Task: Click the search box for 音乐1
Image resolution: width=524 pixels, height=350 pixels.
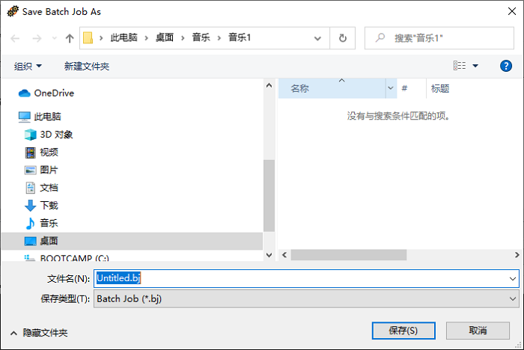Action: pos(439,38)
